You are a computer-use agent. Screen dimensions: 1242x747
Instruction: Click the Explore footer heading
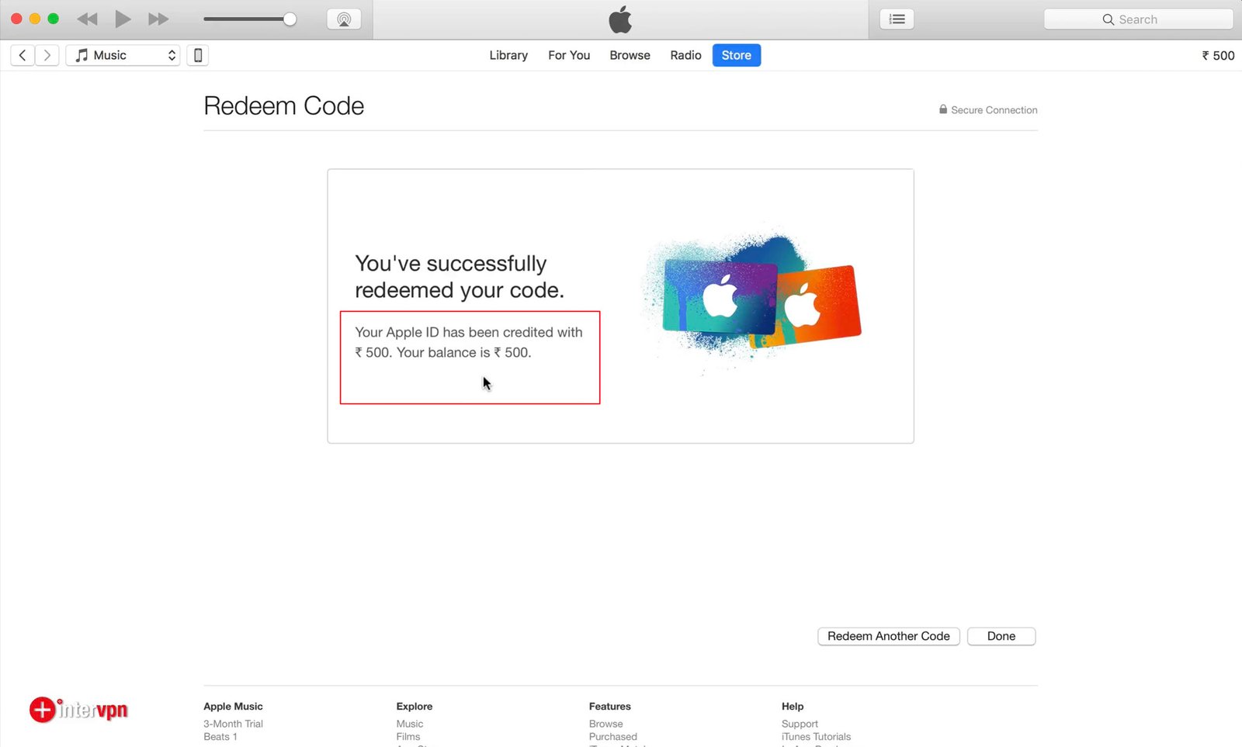point(415,707)
